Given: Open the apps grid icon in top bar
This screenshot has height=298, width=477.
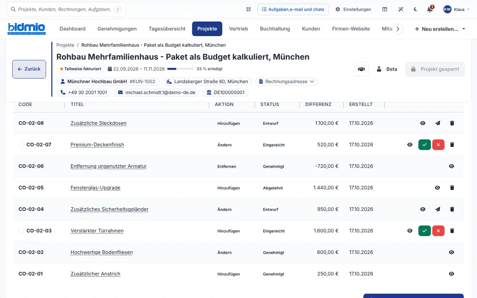Looking at the screenshot, I should pos(248,9).
